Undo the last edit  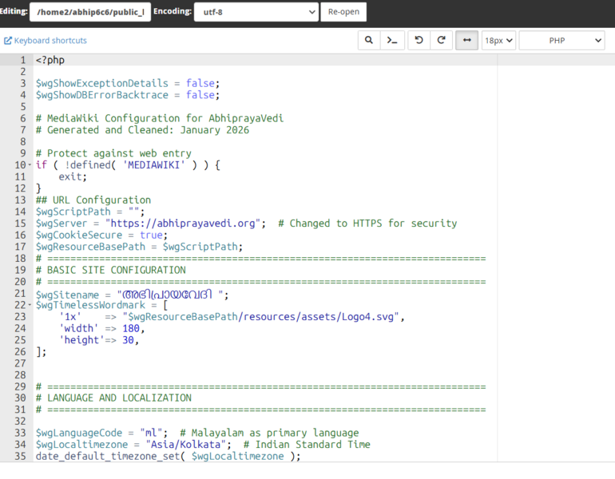tap(419, 41)
